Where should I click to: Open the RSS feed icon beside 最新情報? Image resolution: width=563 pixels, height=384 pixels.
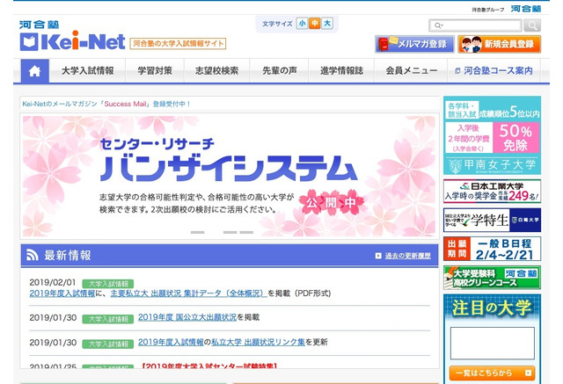pyautogui.click(x=33, y=256)
